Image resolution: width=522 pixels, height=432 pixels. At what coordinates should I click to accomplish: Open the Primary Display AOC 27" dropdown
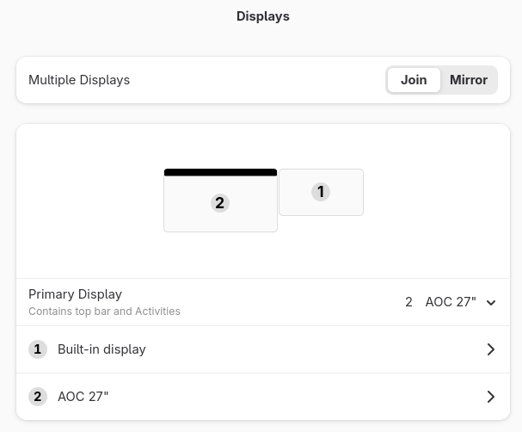click(x=450, y=302)
